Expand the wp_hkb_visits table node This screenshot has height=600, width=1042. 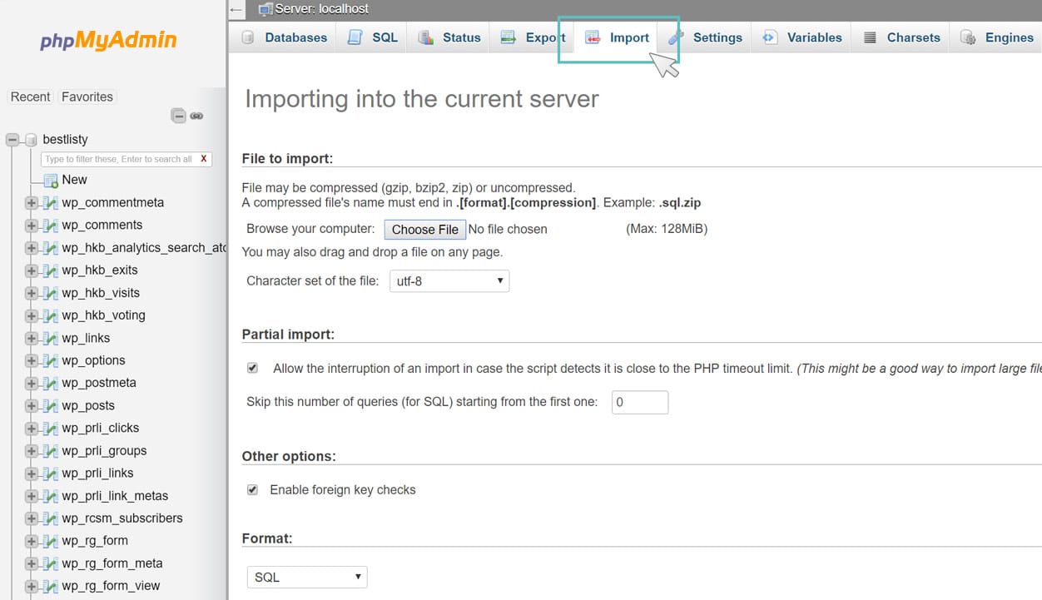tap(32, 293)
